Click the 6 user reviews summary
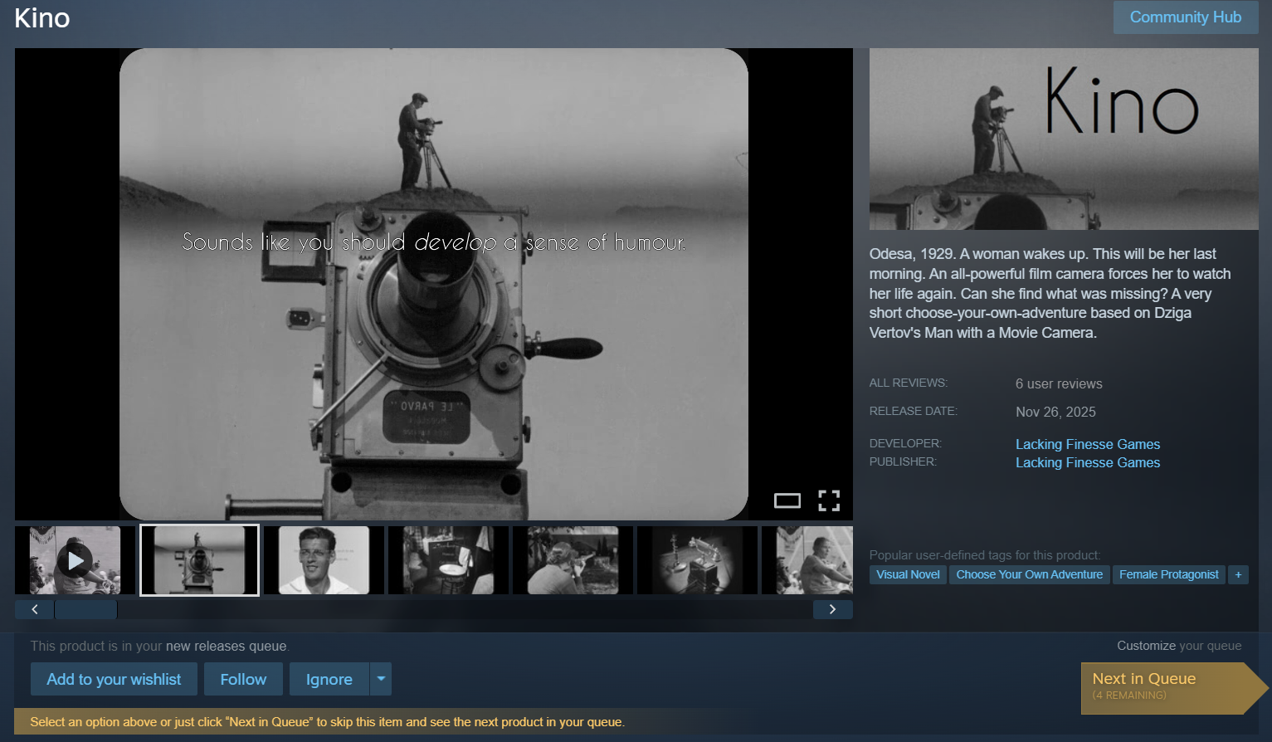Screen dimensions: 1272x742 1059,383
